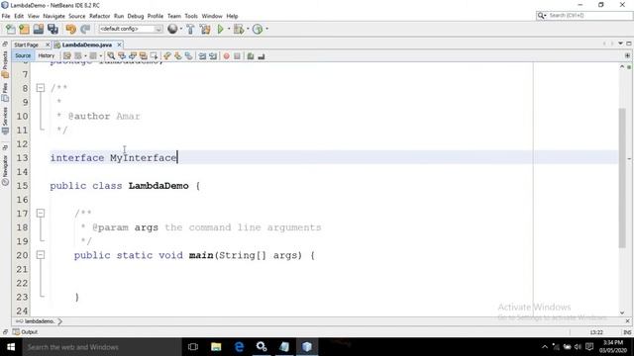Click the Uncomment editor toolbar icon
Image resolution: width=634 pixels, height=356 pixels.
(262, 56)
